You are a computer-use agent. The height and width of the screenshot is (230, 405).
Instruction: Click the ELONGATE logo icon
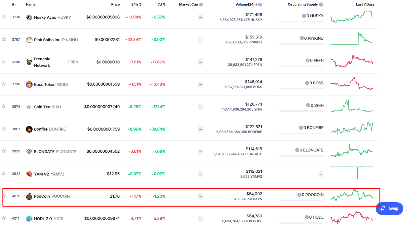29,151
